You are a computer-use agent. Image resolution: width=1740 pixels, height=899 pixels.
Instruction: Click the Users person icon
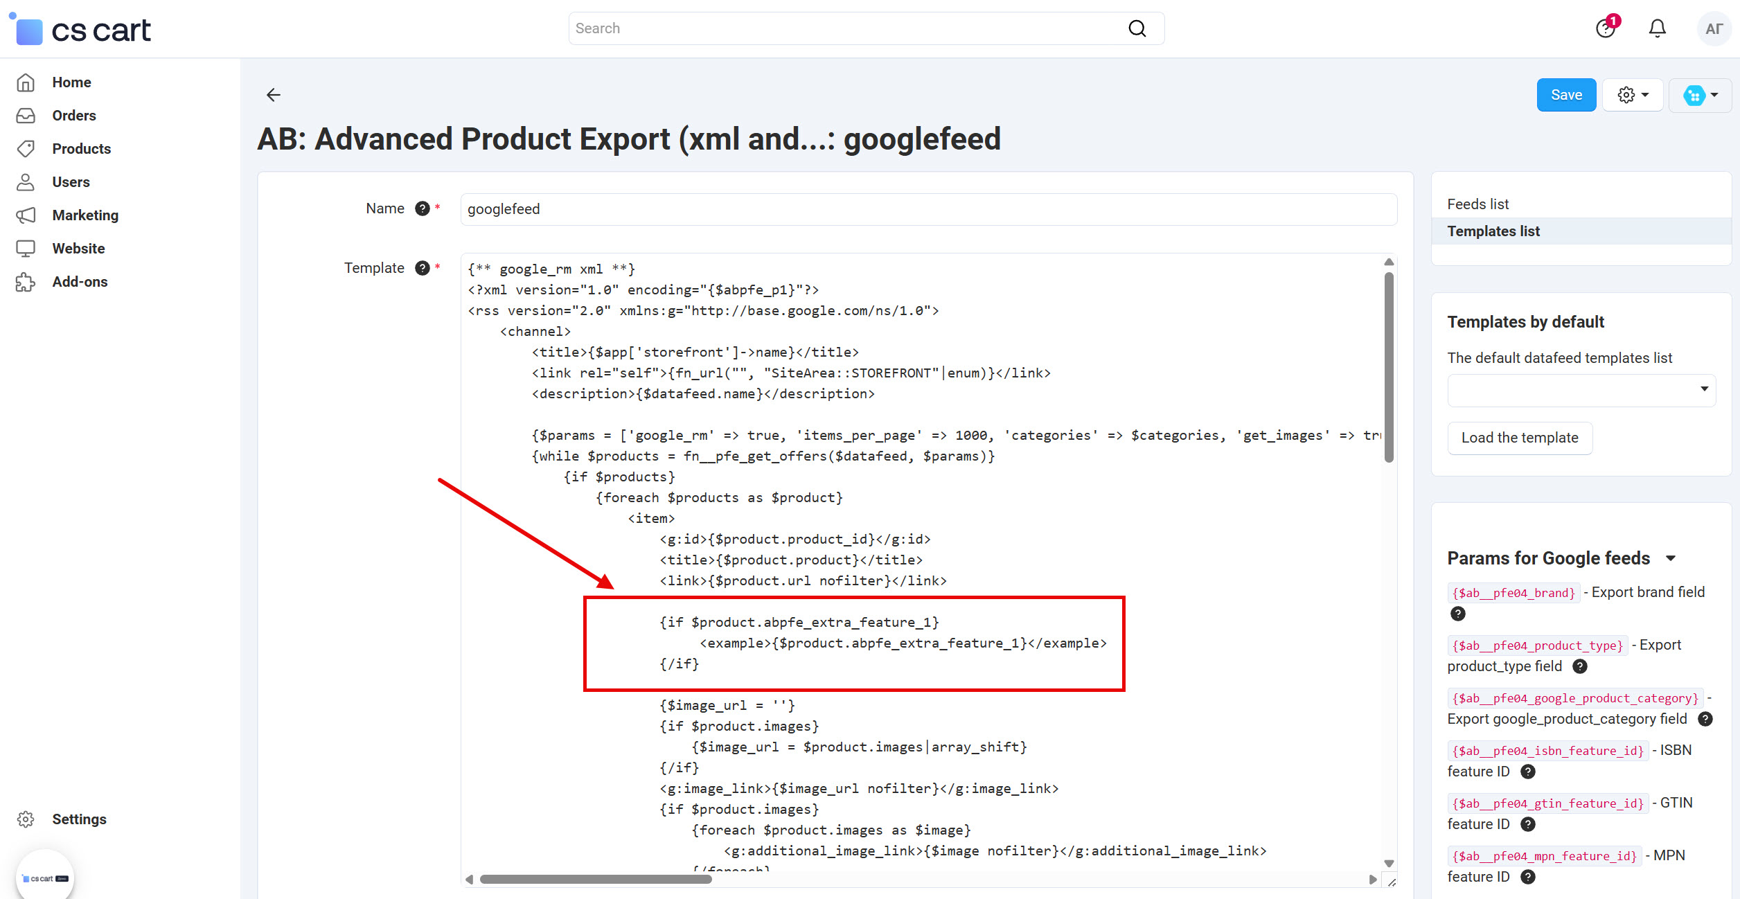26,182
